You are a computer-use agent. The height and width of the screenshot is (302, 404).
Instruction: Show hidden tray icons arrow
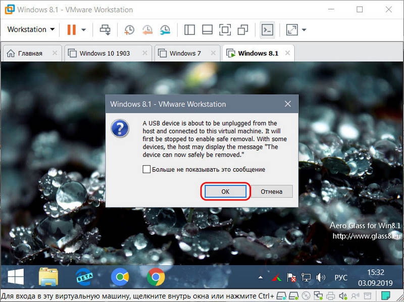[x=261, y=278]
